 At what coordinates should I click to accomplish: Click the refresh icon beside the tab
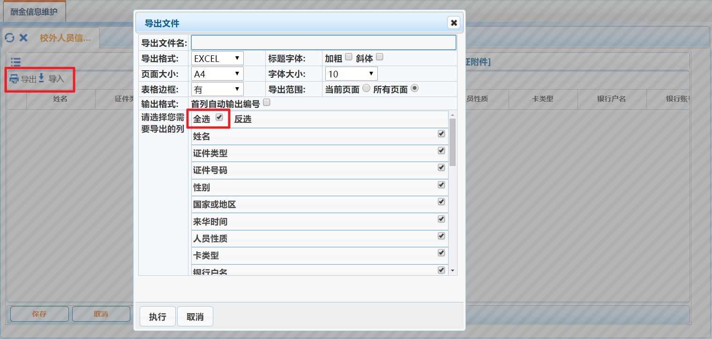[x=9, y=38]
